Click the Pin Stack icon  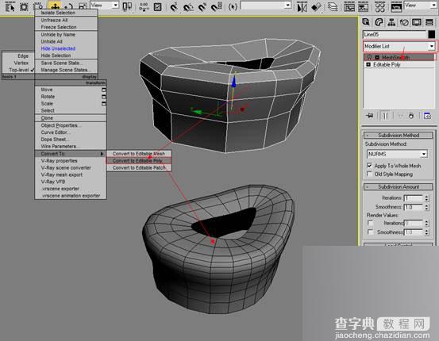(370, 116)
